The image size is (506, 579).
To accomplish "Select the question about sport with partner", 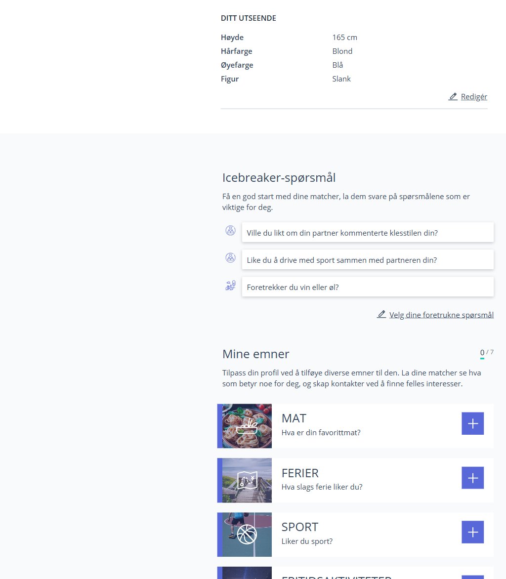I will pyautogui.click(x=368, y=260).
